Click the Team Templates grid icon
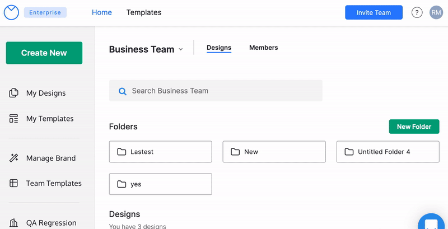 (x=14, y=183)
